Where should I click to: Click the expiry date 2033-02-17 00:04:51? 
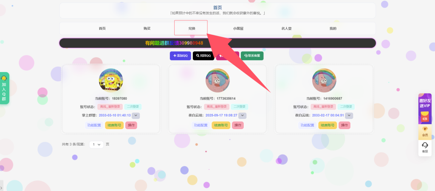[328, 116]
